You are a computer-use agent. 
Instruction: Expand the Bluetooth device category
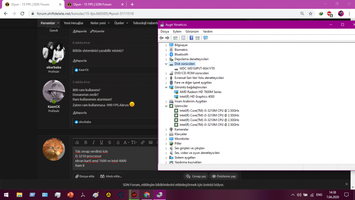tap(166, 54)
